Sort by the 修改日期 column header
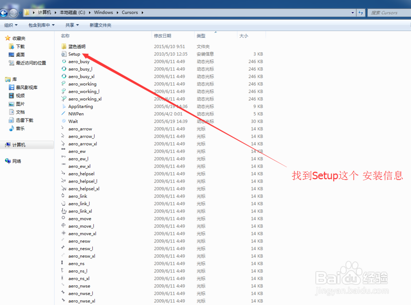Viewport: 411px width, 305px height. click(x=162, y=36)
